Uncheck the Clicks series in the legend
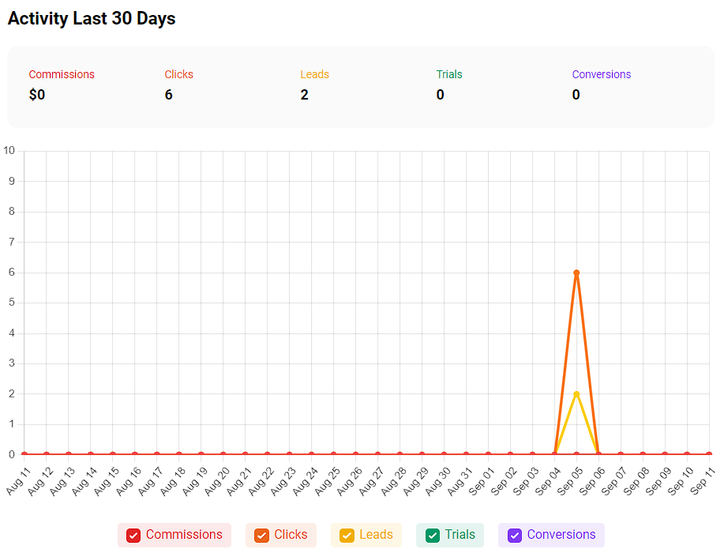Viewport: 724px width, 553px height. coord(280,535)
